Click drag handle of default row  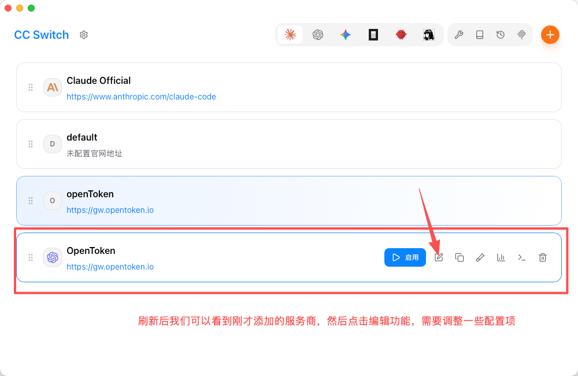(x=31, y=144)
